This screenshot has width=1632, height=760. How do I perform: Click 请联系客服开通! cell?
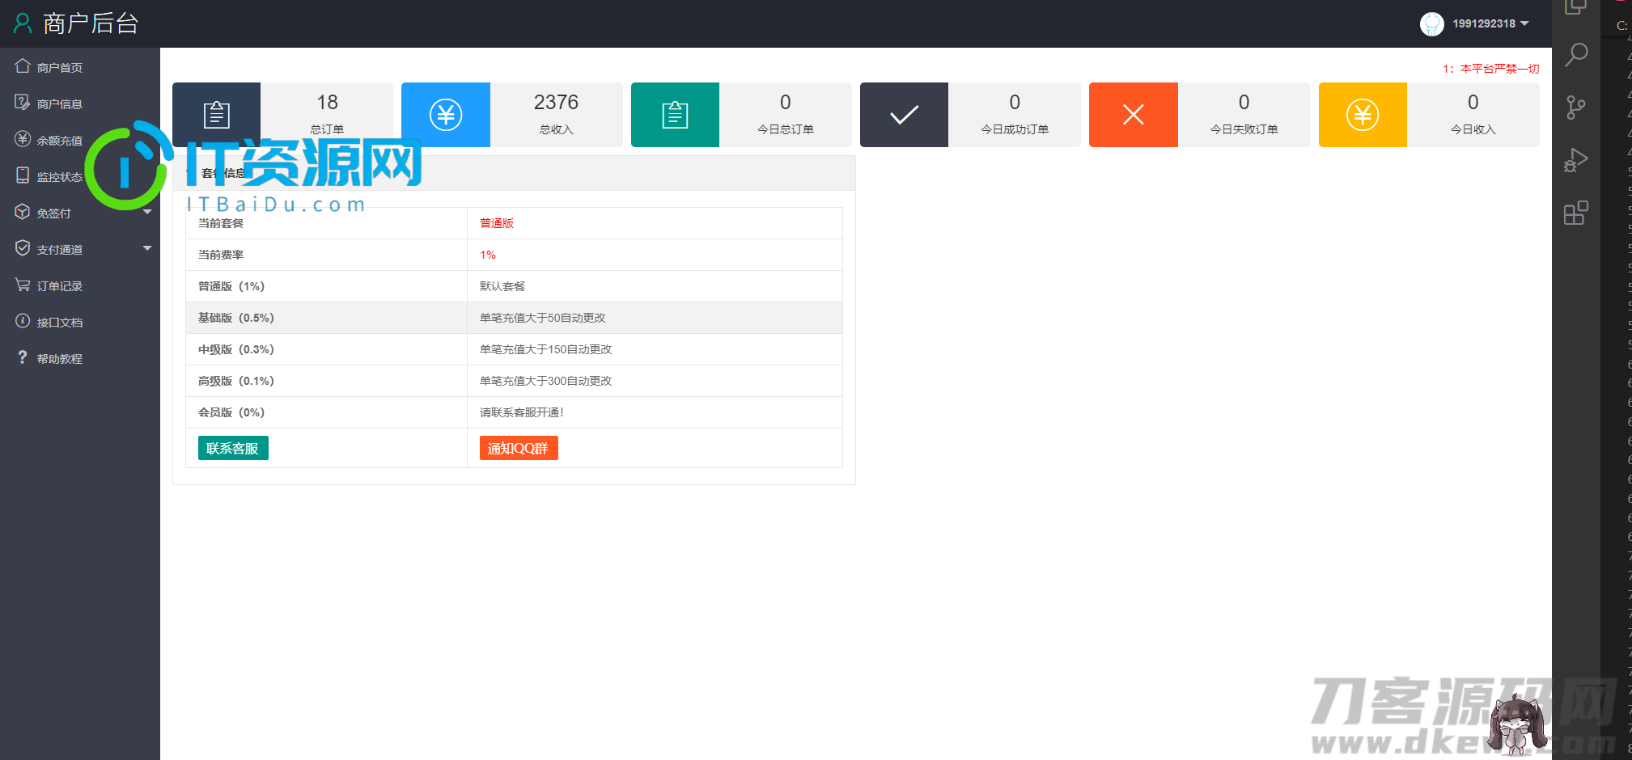[522, 412]
